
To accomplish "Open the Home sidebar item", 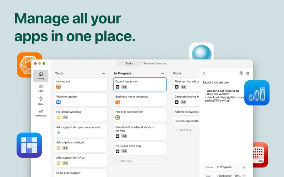I will coord(41,76).
